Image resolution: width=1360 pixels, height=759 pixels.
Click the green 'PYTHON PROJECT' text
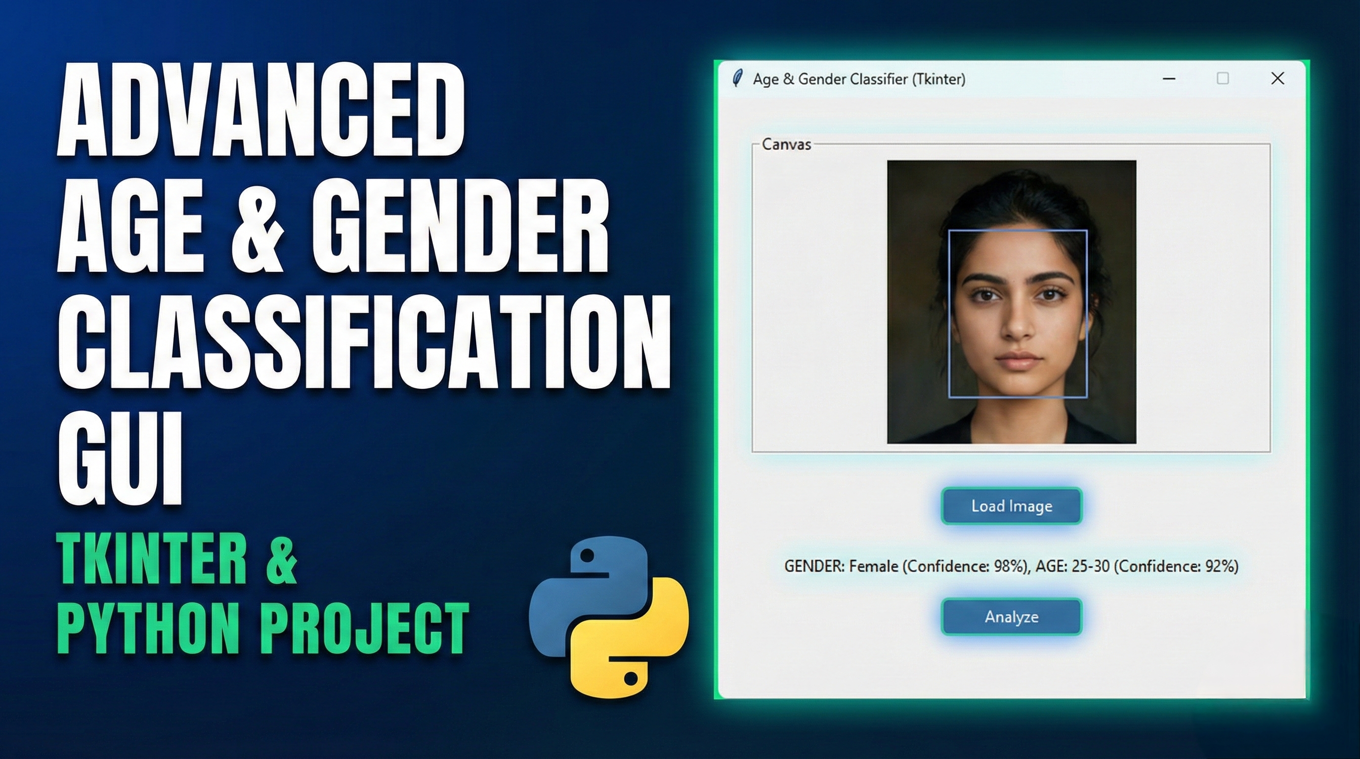tap(262, 628)
